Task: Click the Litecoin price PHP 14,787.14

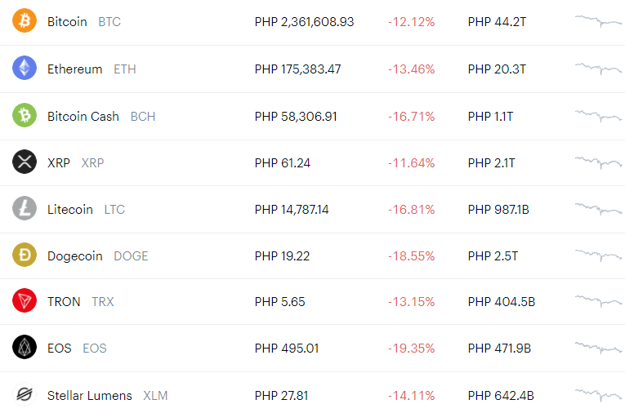Action: coord(292,210)
